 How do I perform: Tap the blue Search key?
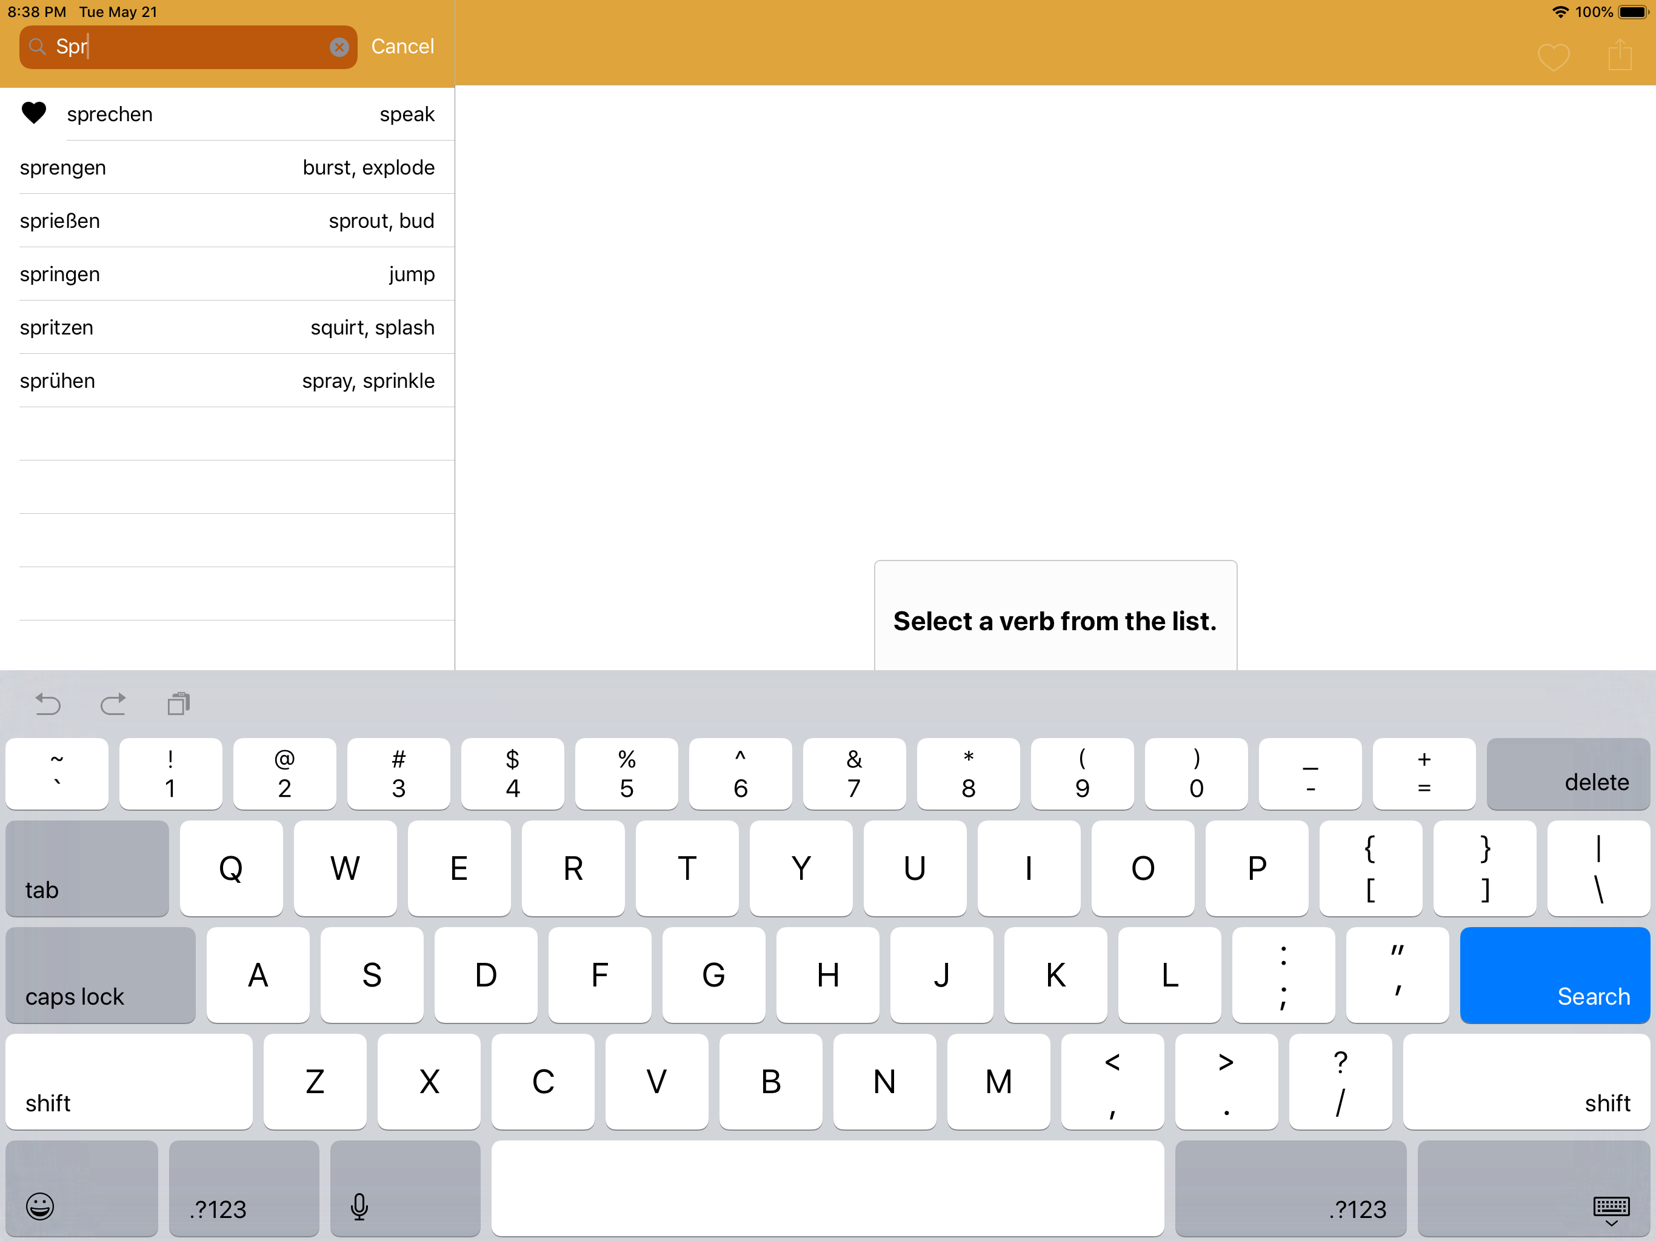(1554, 975)
